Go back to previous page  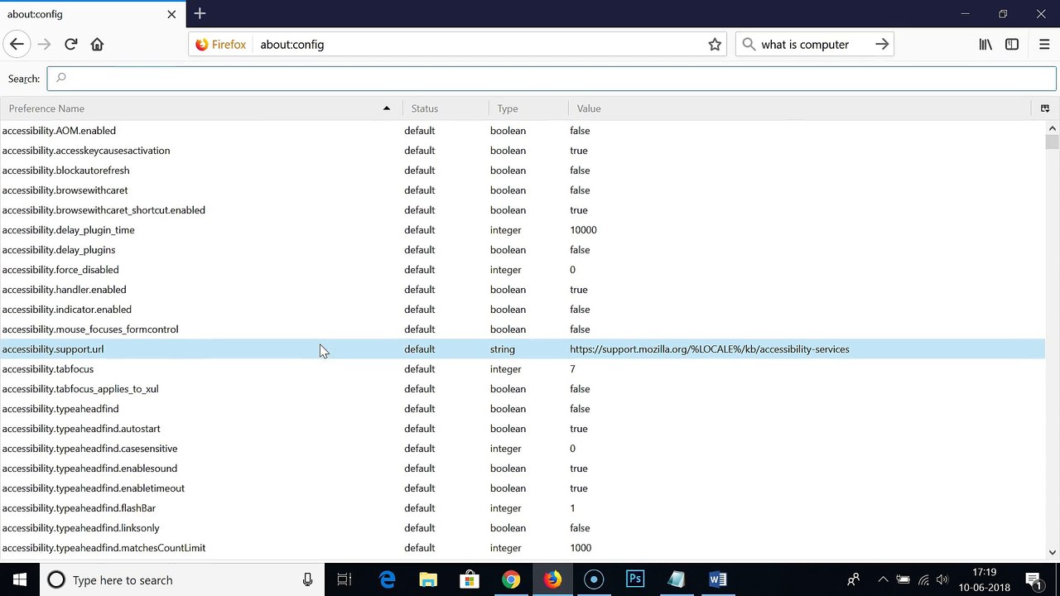pyautogui.click(x=17, y=44)
